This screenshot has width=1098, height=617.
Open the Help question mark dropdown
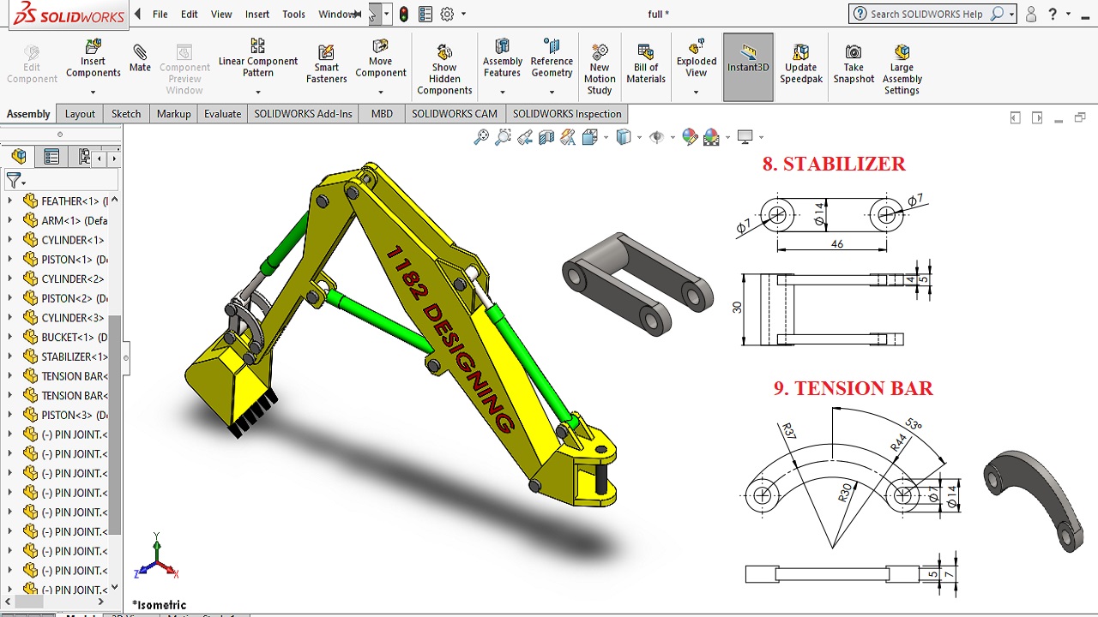click(x=1068, y=15)
